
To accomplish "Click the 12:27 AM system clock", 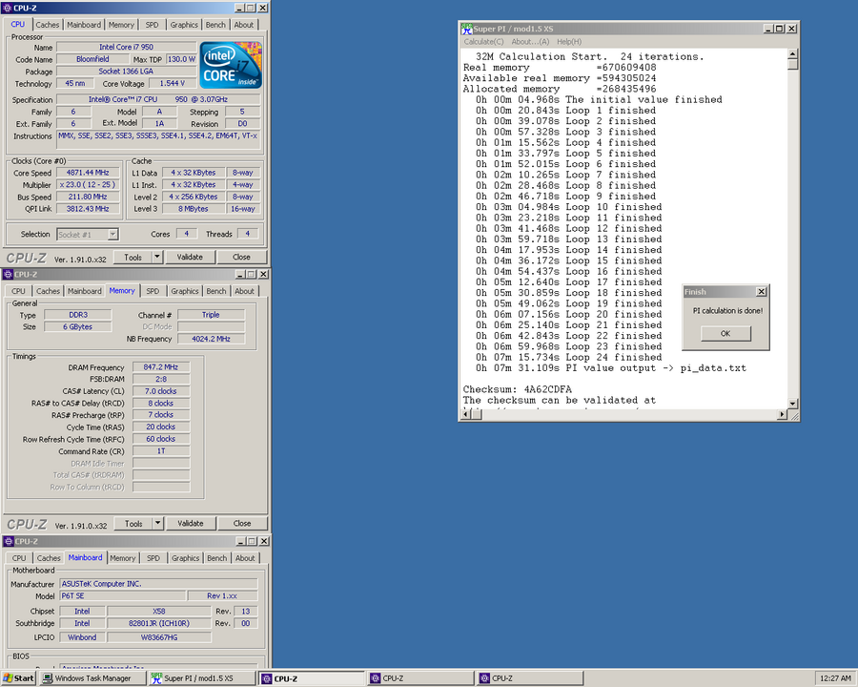I will coord(835,678).
